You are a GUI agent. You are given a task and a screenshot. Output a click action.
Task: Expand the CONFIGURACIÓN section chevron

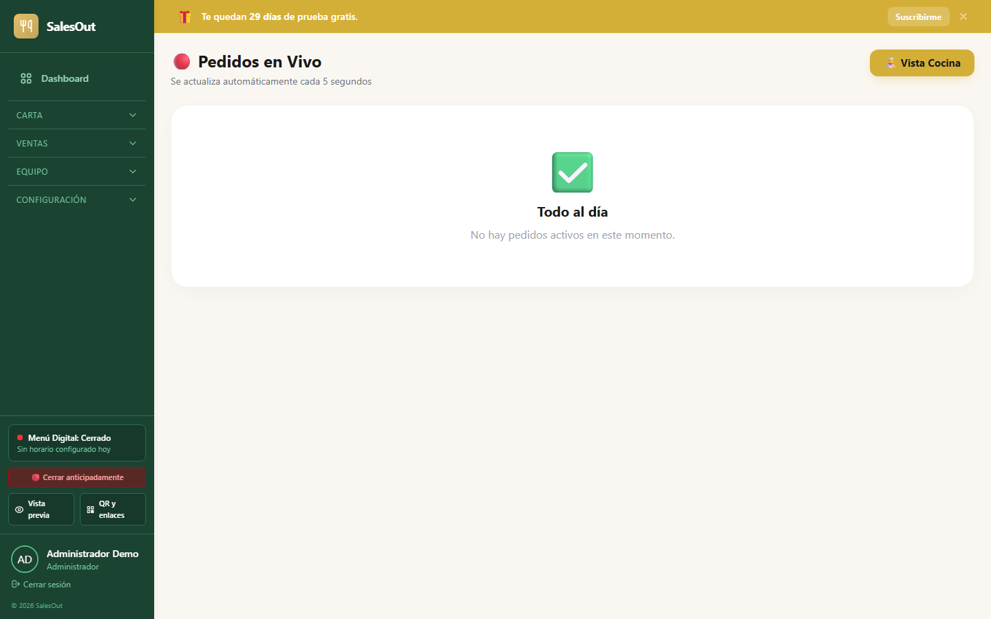[x=133, y=199]
